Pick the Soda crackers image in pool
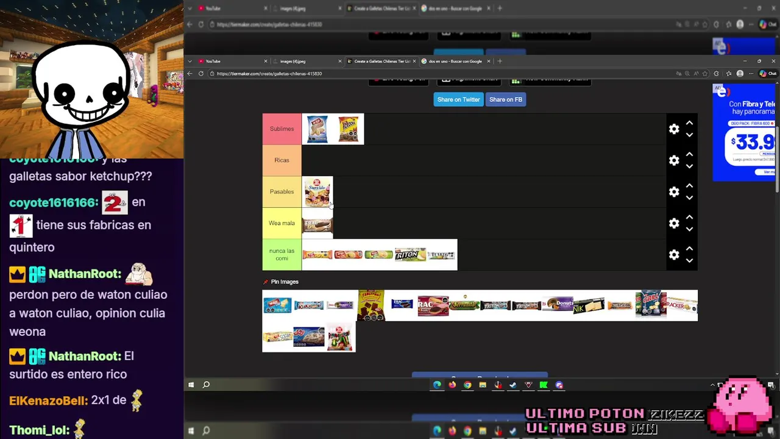This screenshot has height=439, width=780. coord(277,337)
